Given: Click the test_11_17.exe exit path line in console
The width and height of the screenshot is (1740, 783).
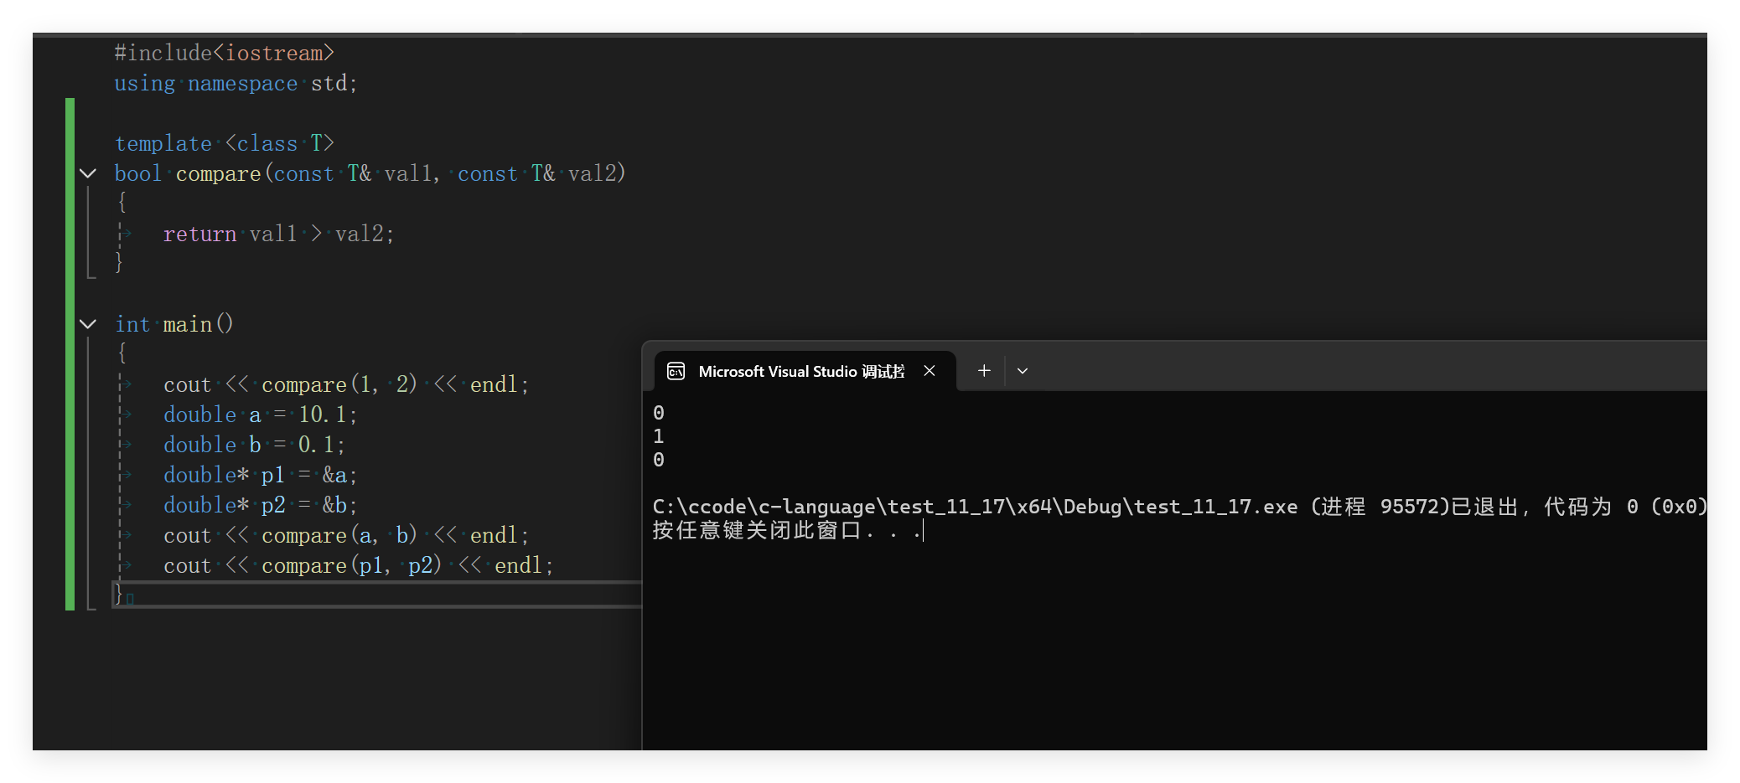Looking at the screenshot, I should [1179, 507].
